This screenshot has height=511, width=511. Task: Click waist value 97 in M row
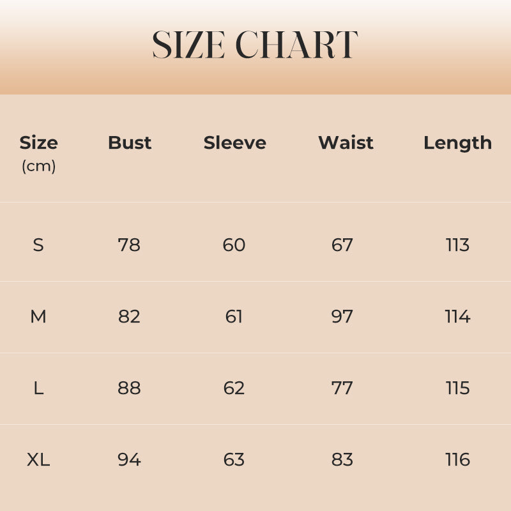coord(342,317)
